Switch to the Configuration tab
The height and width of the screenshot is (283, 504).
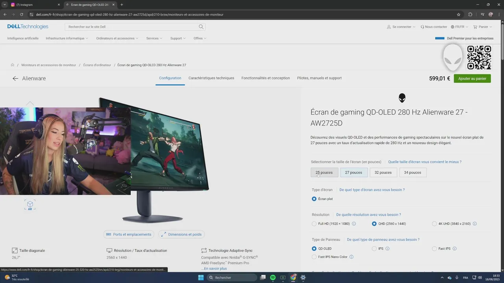coord(170,78)
